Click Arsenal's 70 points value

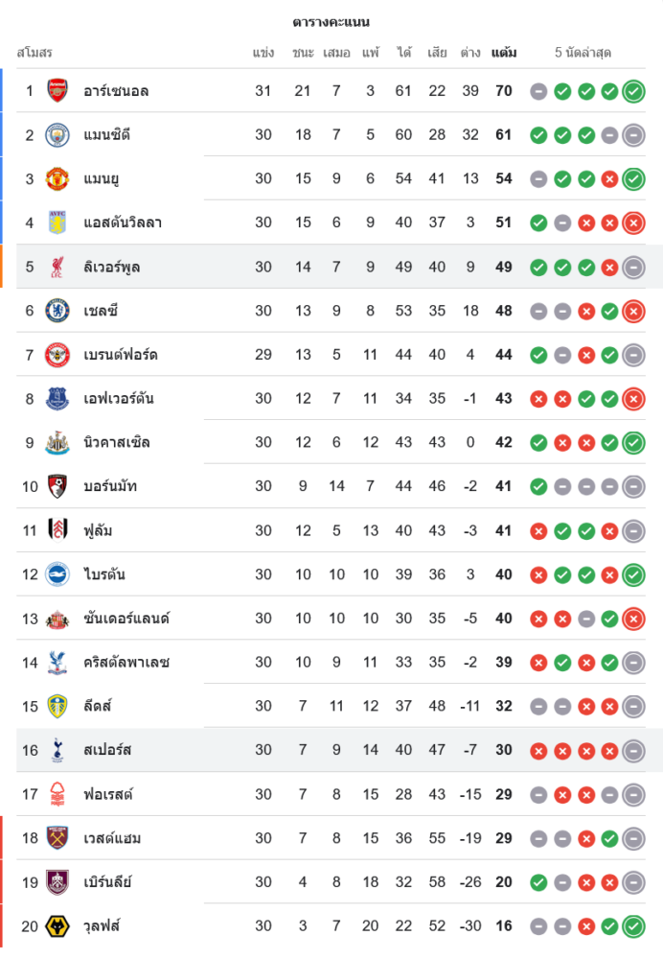point(503,92)
